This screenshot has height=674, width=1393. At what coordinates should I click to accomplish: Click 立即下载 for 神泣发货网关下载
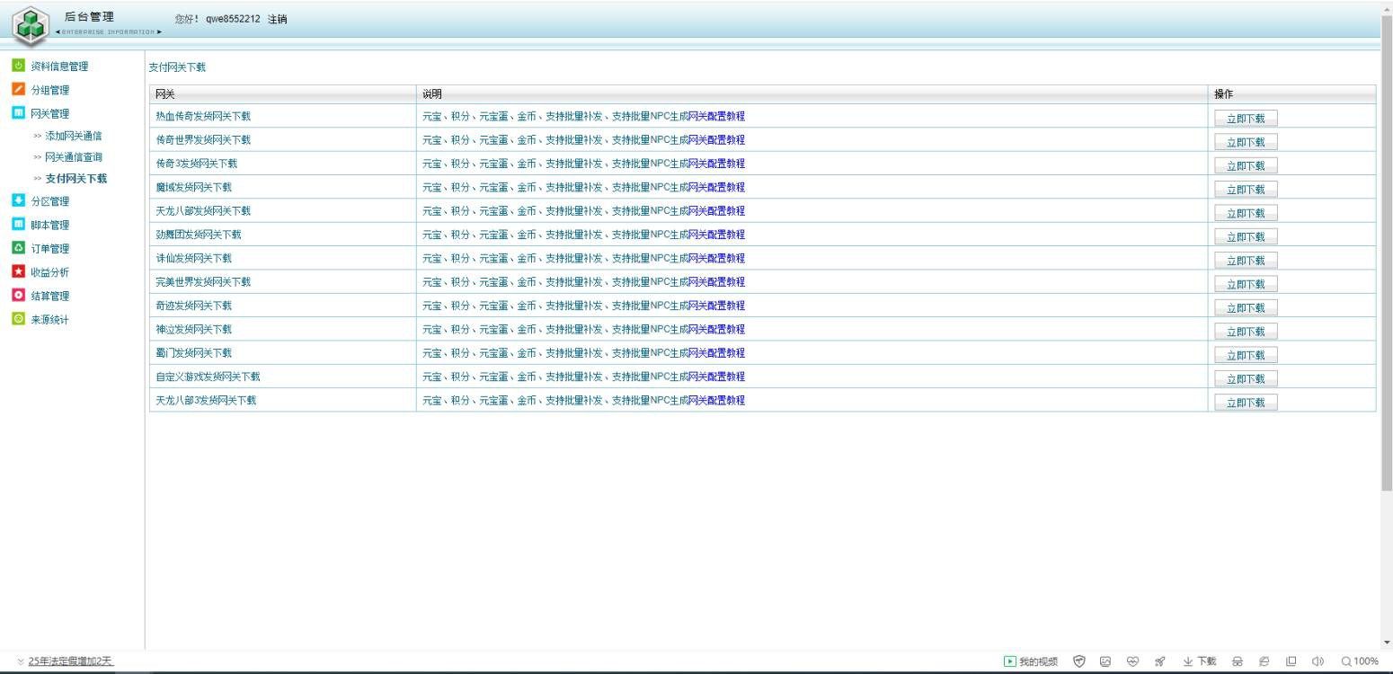click(1246, 331)
